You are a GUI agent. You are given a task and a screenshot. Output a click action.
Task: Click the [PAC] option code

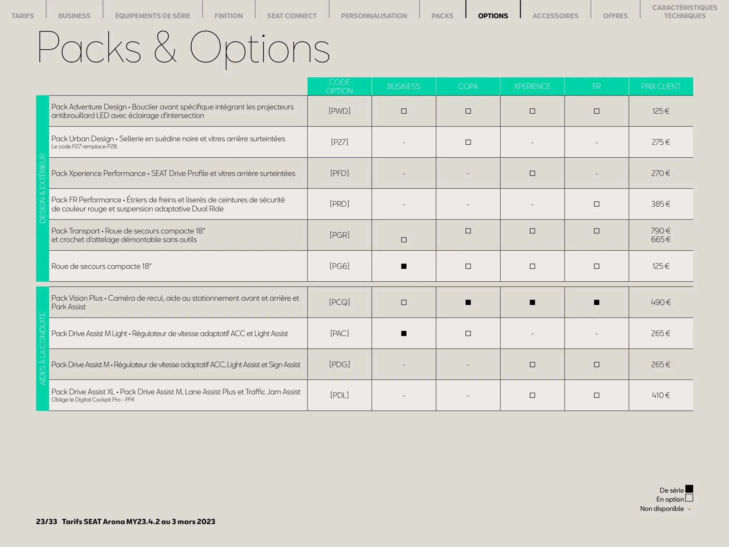click(339, 333)
